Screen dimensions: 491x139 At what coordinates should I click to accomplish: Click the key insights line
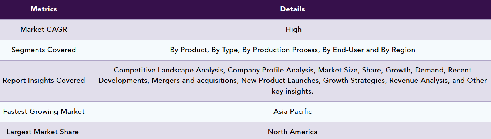(x=292, y=91)
